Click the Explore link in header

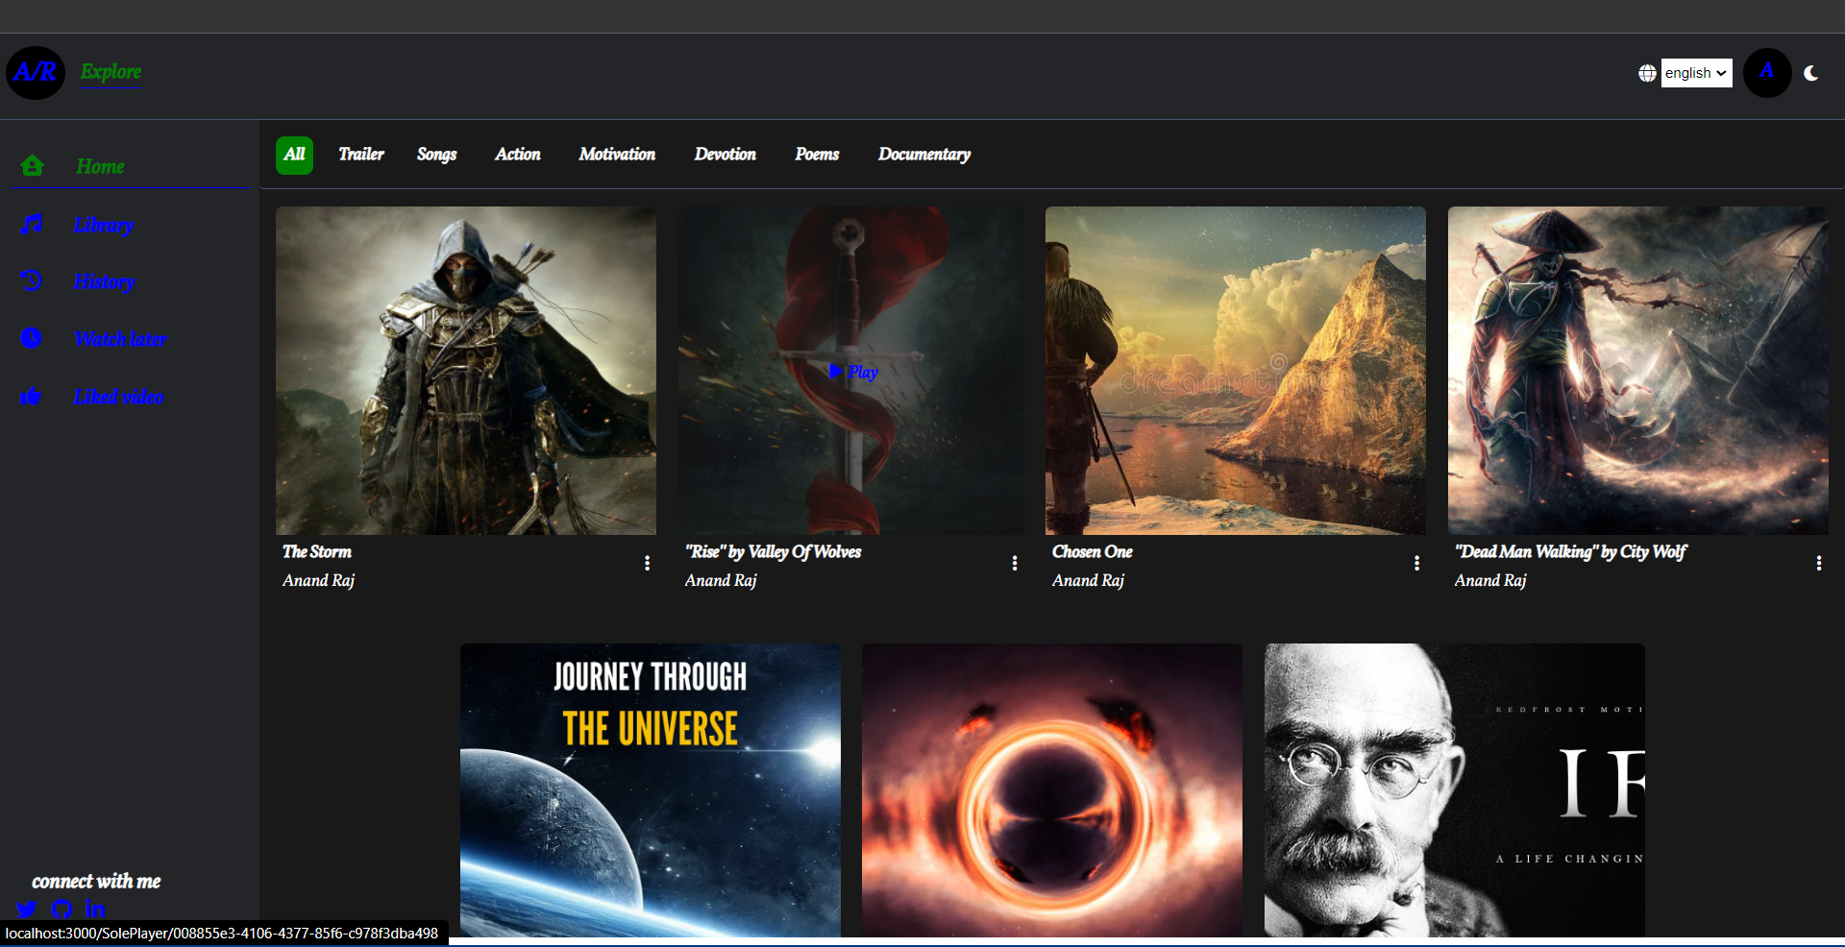coord(111,72)
